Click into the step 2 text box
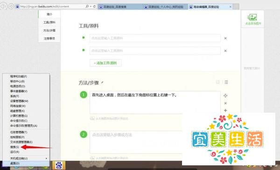 tap(136, 142)
